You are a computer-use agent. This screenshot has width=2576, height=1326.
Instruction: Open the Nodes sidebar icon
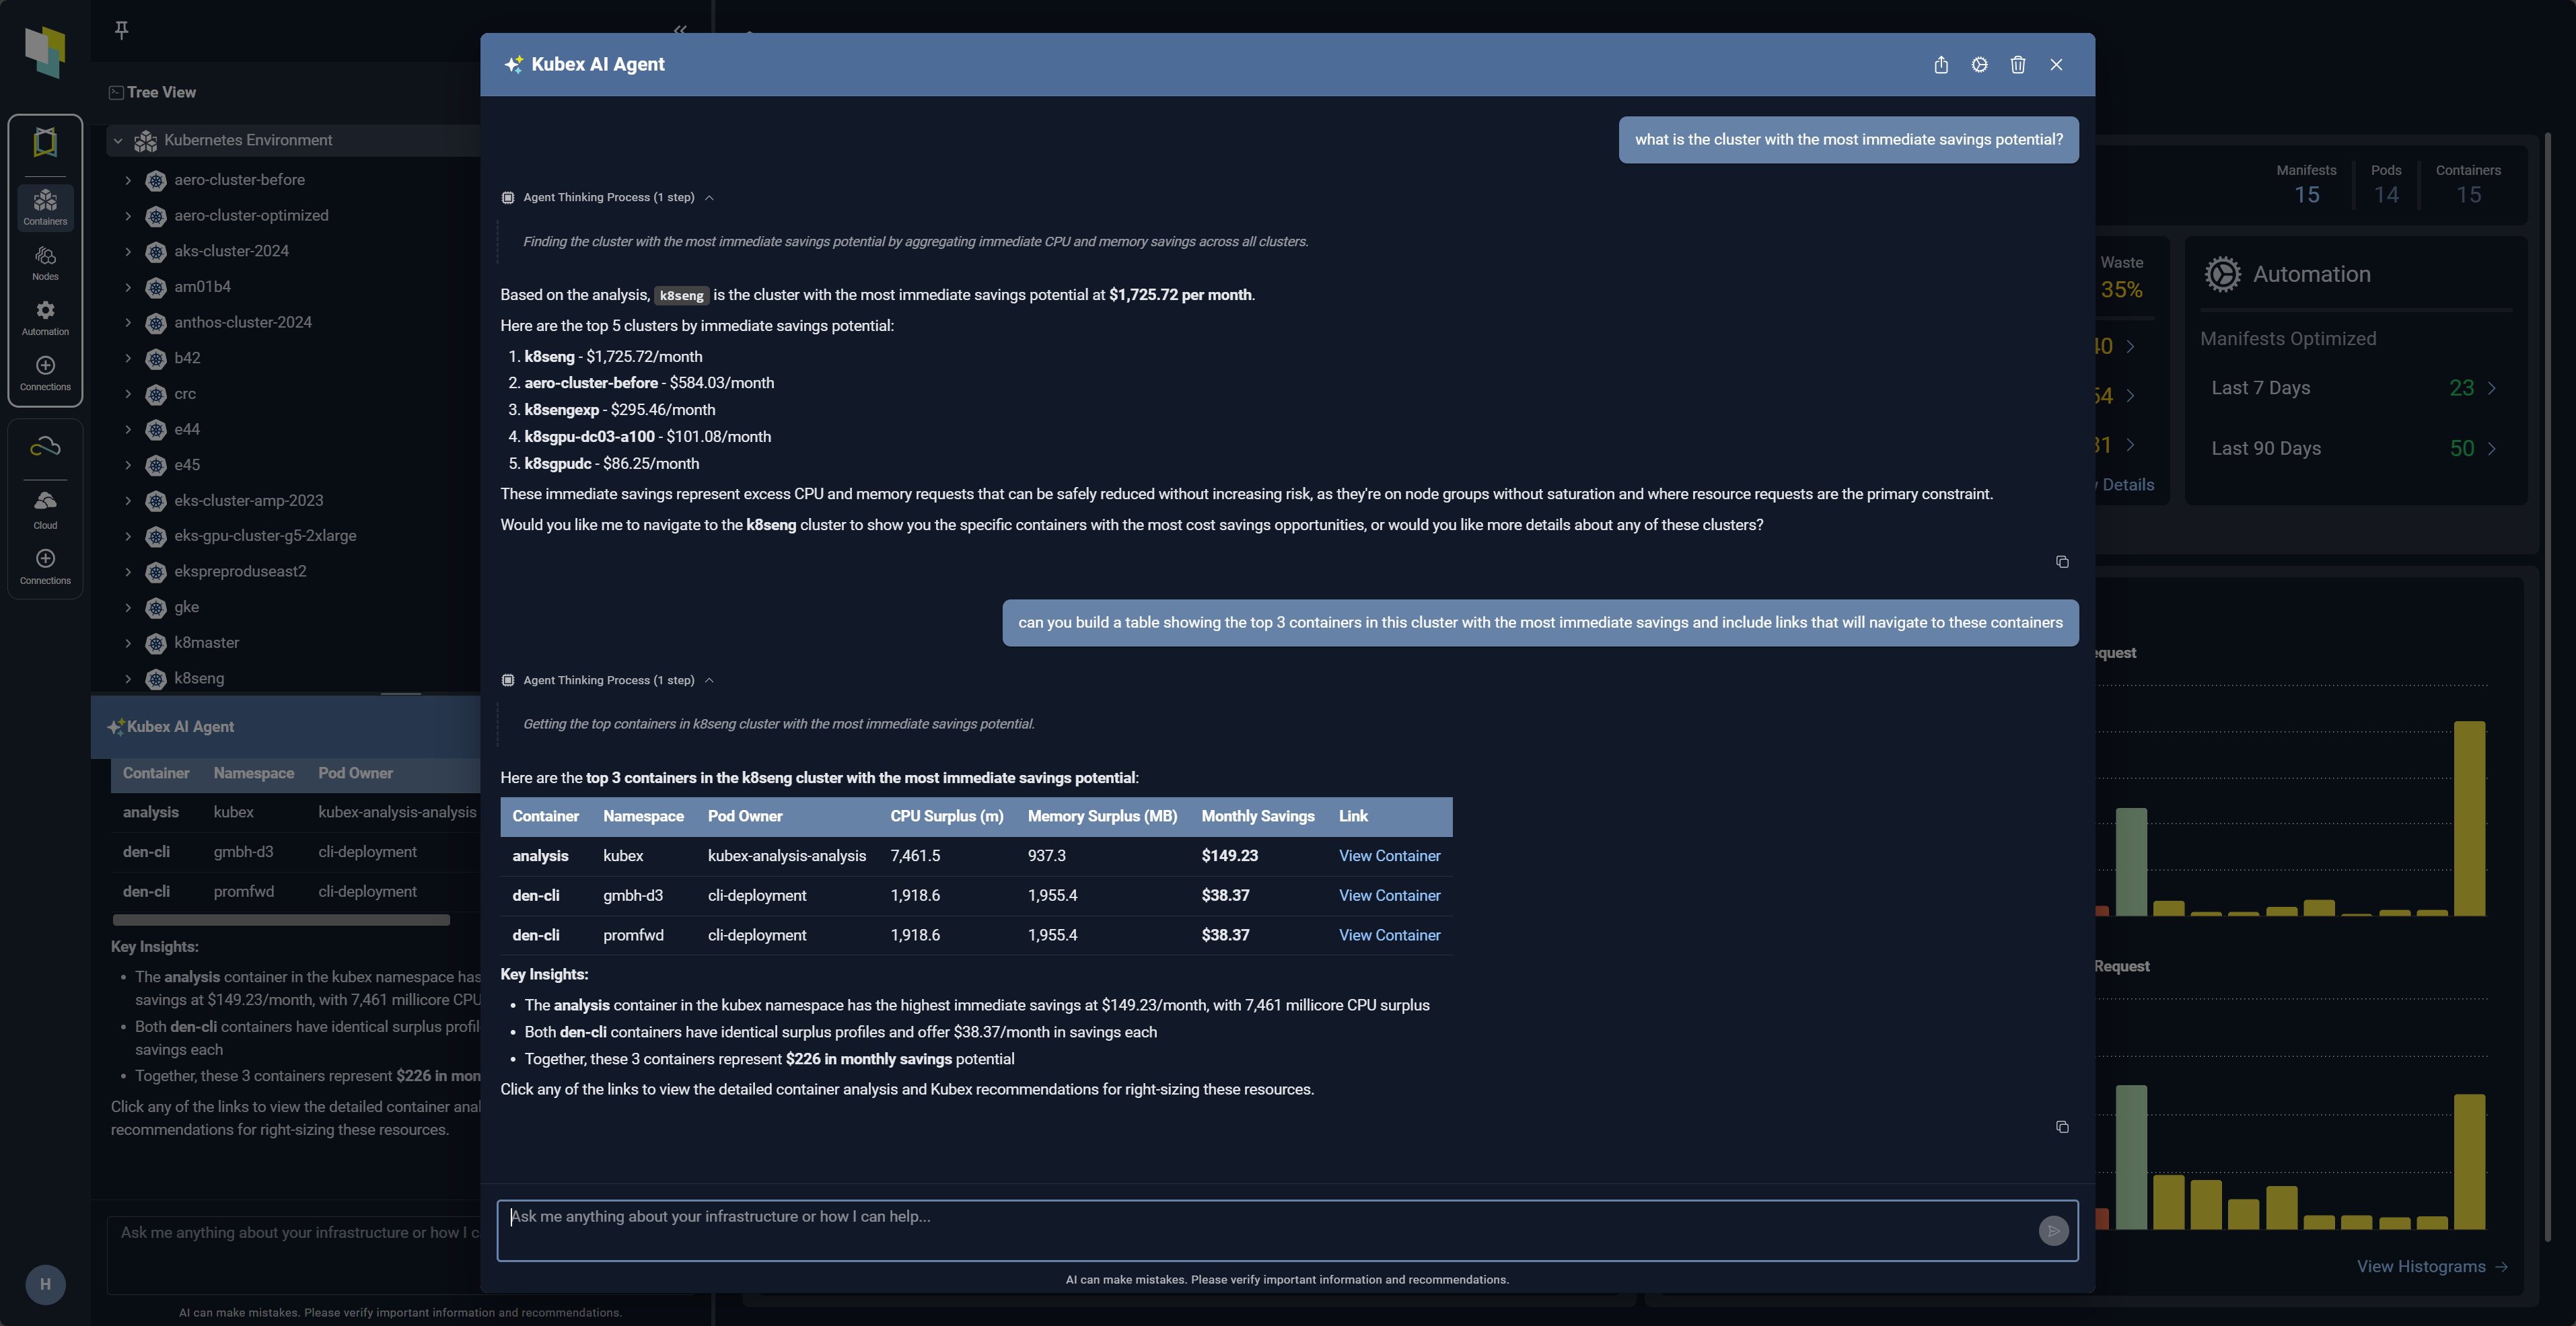[x=45, y=263]
